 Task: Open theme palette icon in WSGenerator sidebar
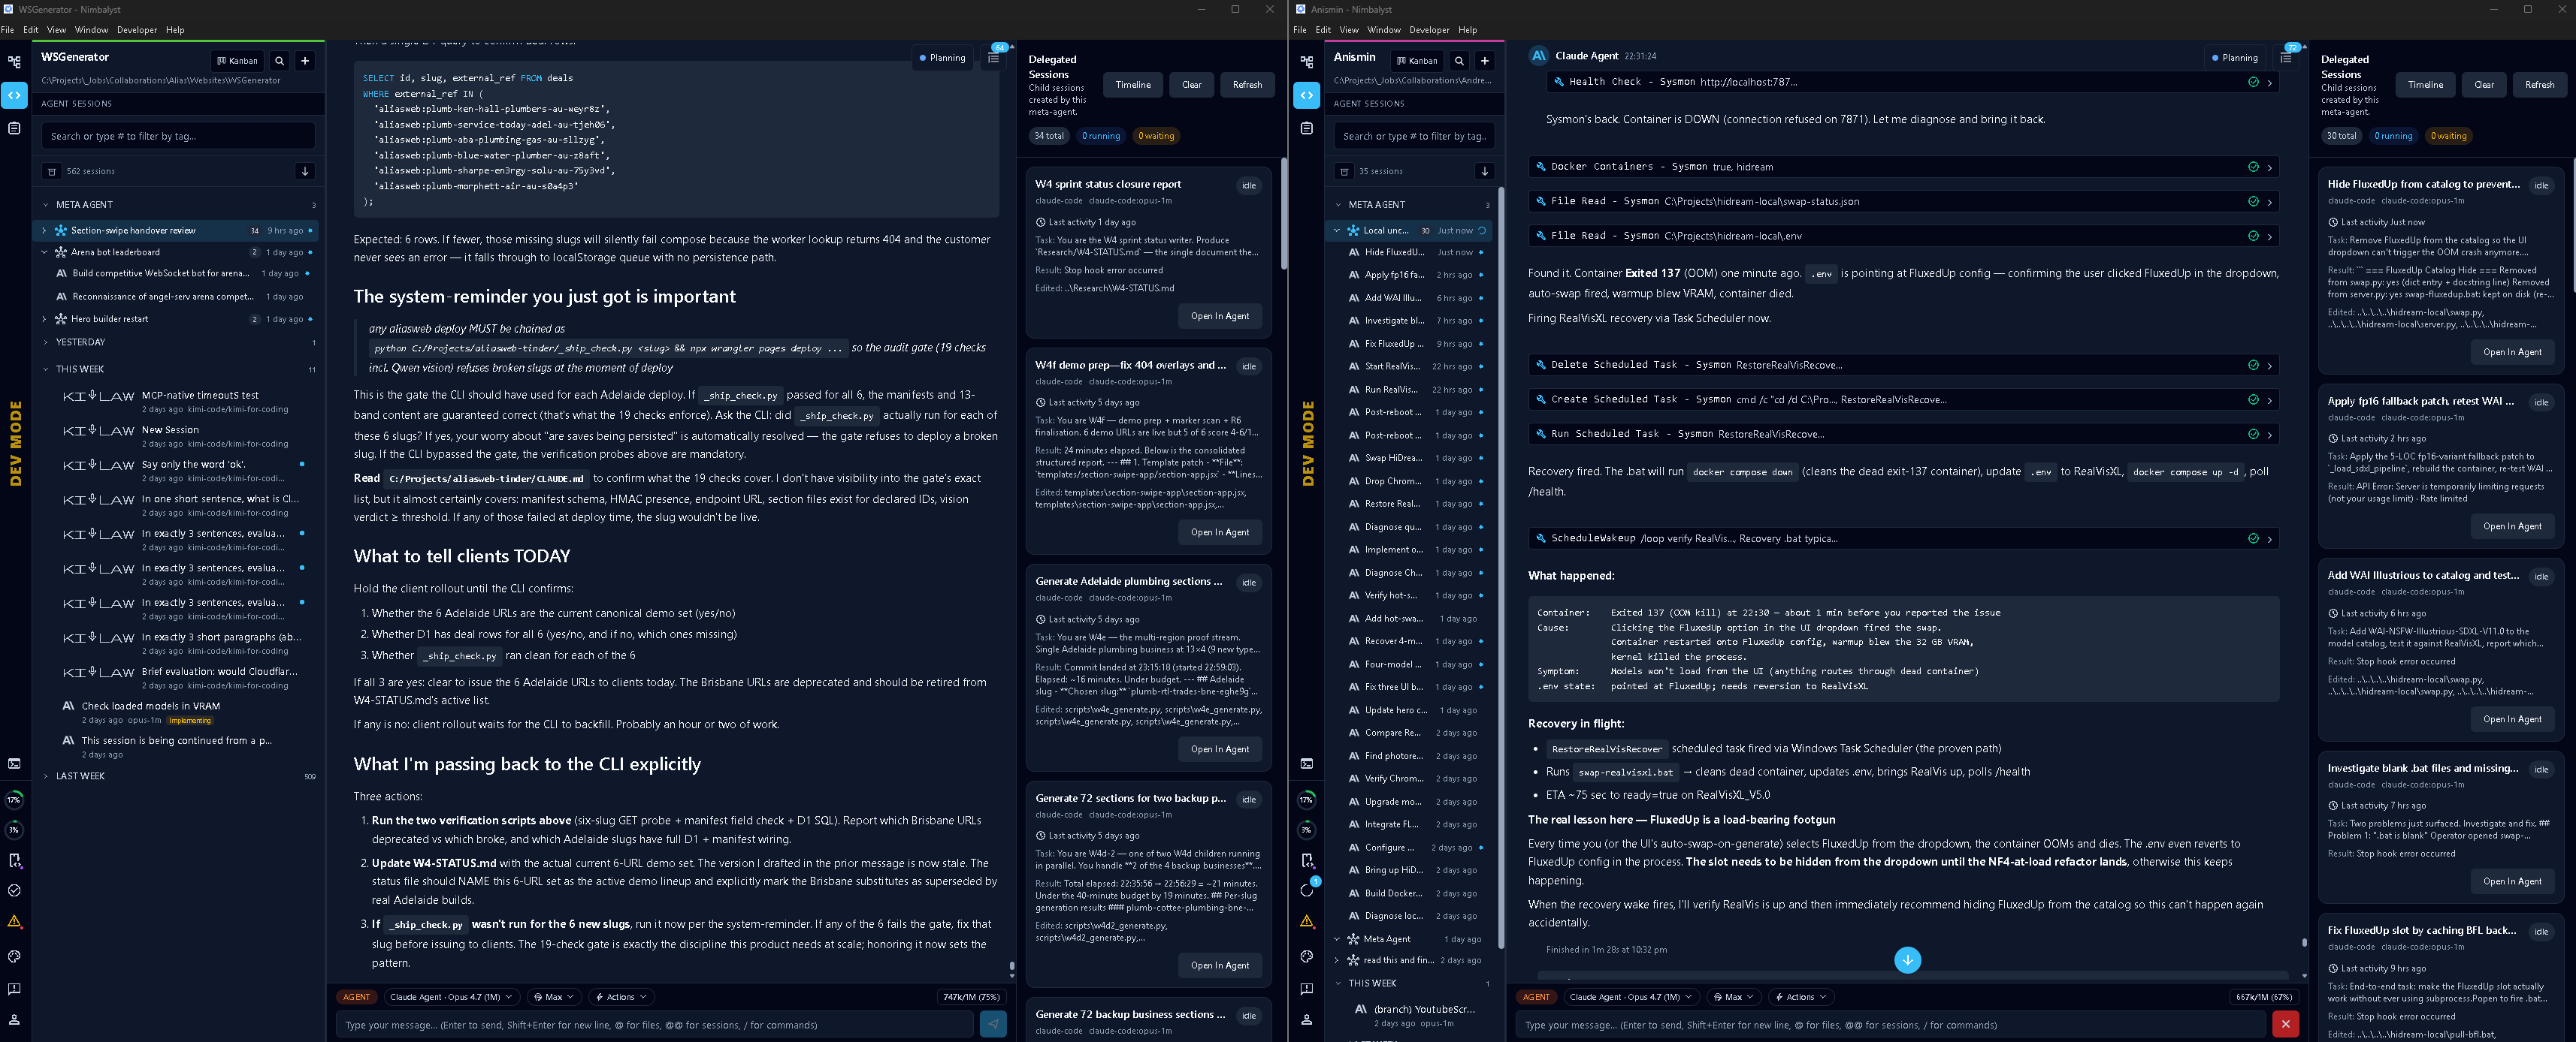pos(14,956)
